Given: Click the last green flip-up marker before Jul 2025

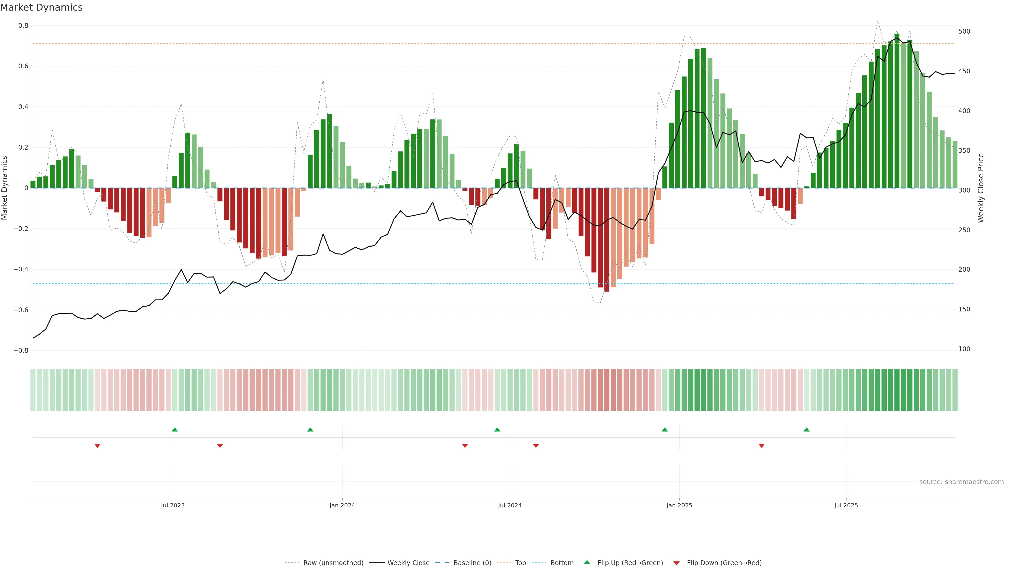Looking at the screenshot, I should pos(806,430).
